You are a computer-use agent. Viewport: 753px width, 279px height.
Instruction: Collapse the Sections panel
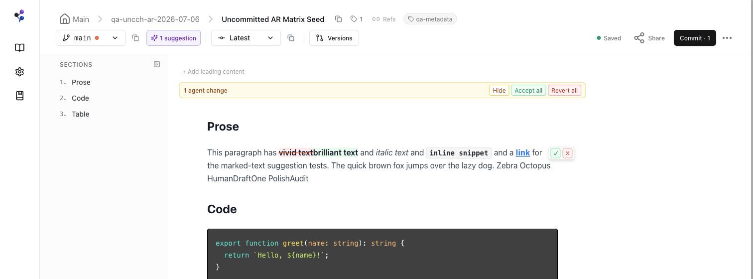coord(157,64)
